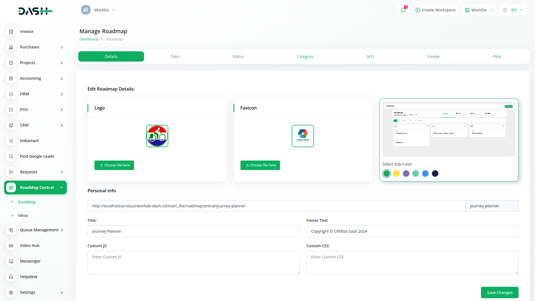
Task: Click the Footer Text input field
Action: pos(412,231)
